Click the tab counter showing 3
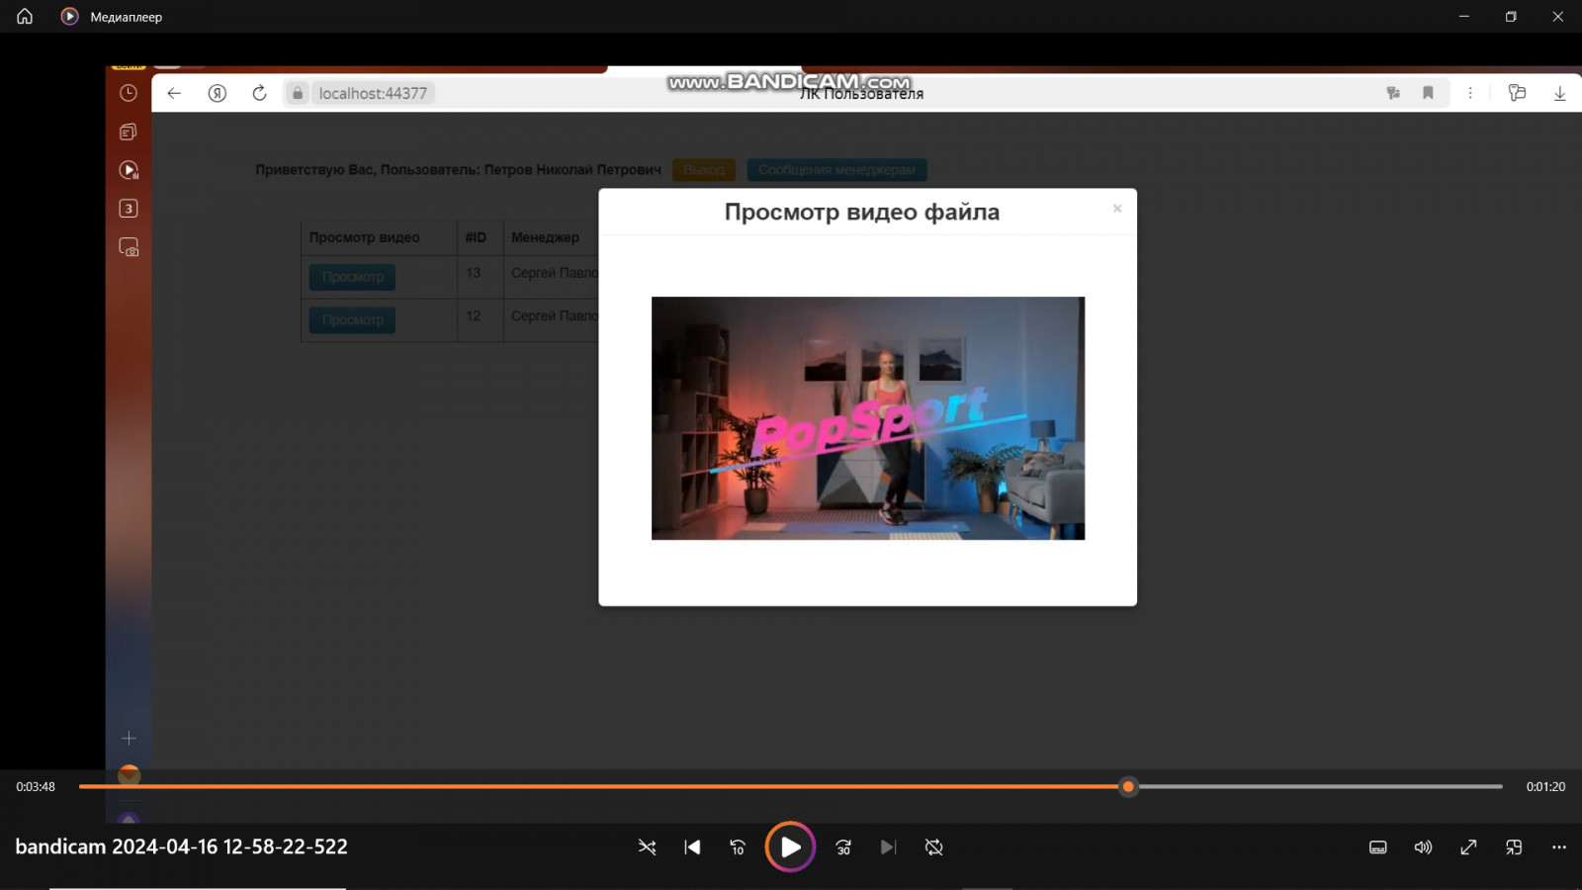 point(129,209)
